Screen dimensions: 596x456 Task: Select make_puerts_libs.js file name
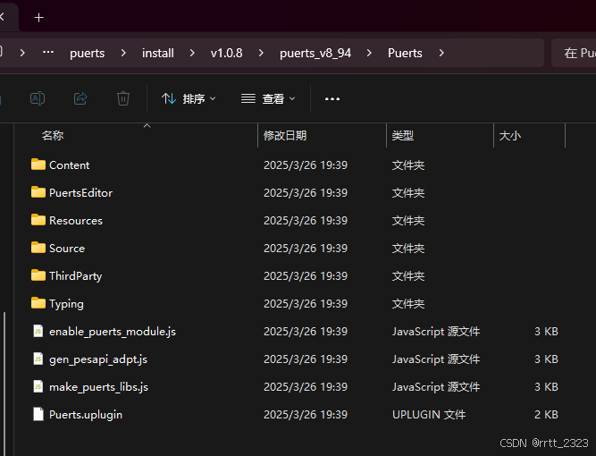tap(98, 387)
